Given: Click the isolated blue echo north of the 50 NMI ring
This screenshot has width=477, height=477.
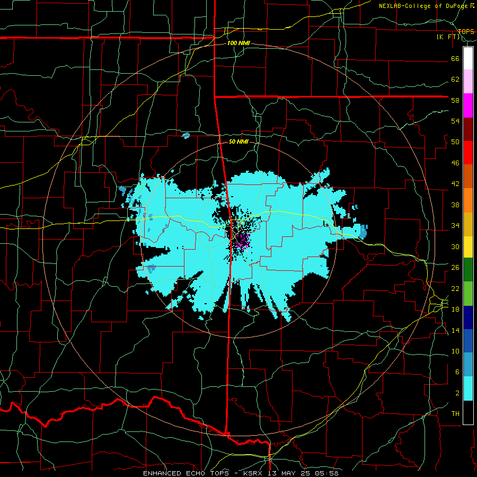Looking at the screenshot, I should click(x=186, y=135).
